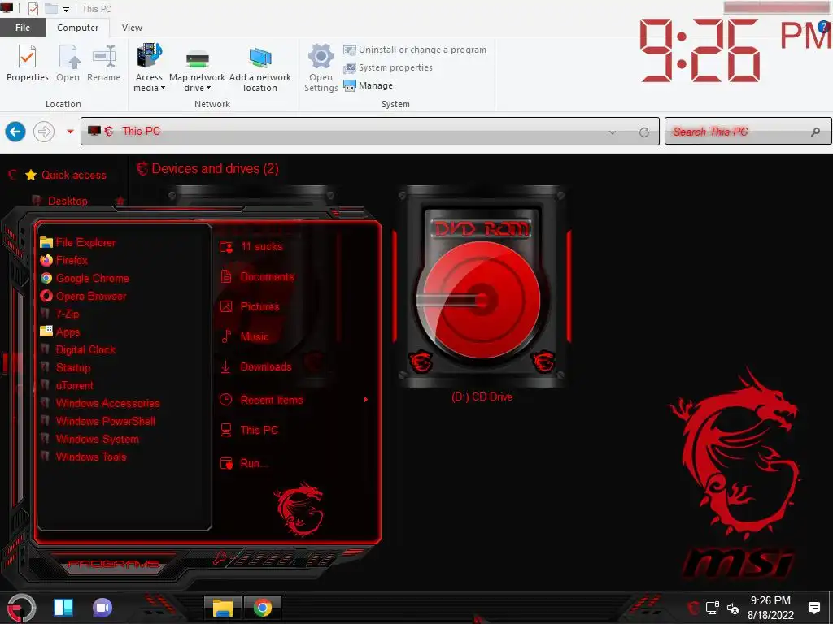Click Manage in System group

click(369, 85)
